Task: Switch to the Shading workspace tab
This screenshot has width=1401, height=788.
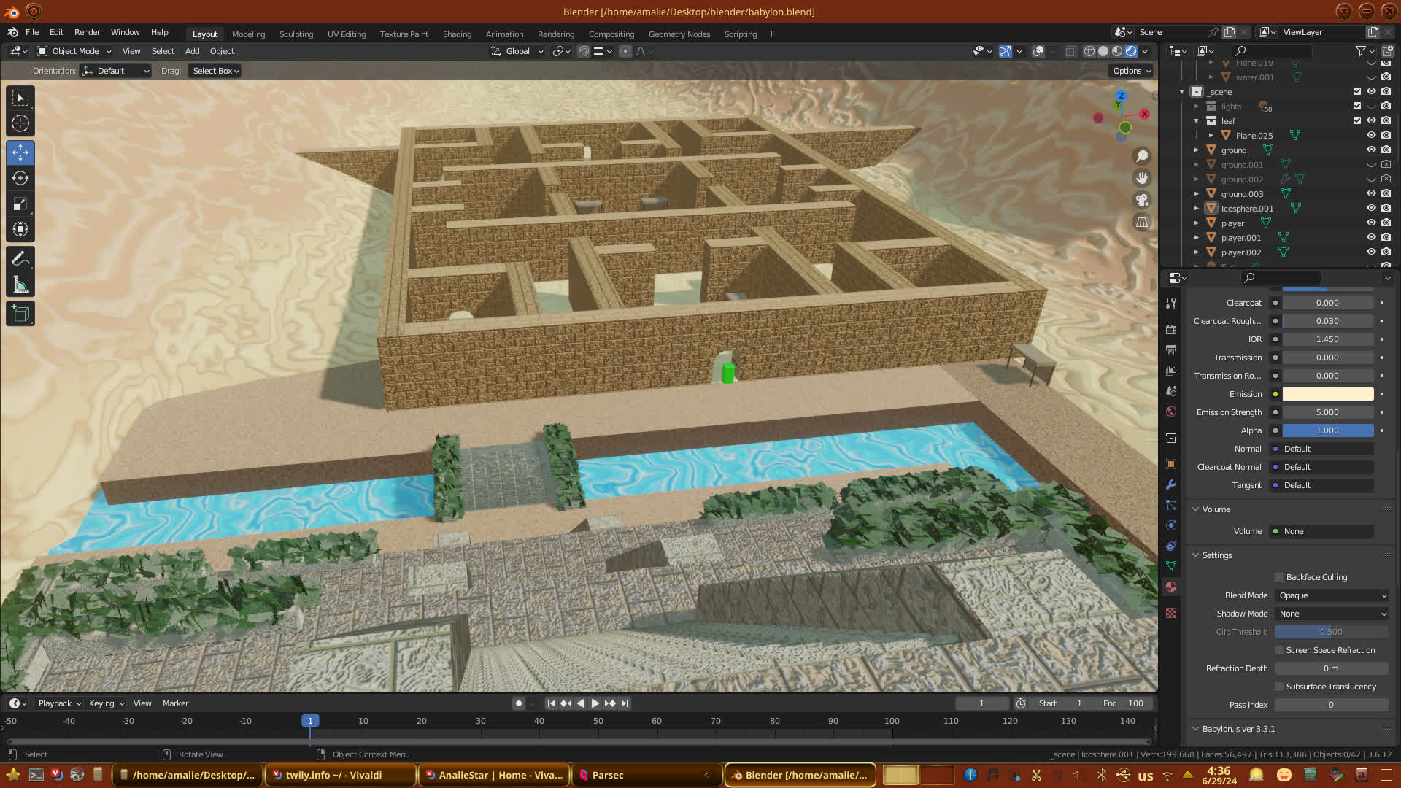Action: [457, 34]
